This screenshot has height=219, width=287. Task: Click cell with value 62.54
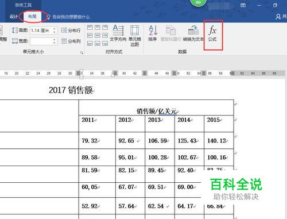pyautogui.click(x=160, y=206)
